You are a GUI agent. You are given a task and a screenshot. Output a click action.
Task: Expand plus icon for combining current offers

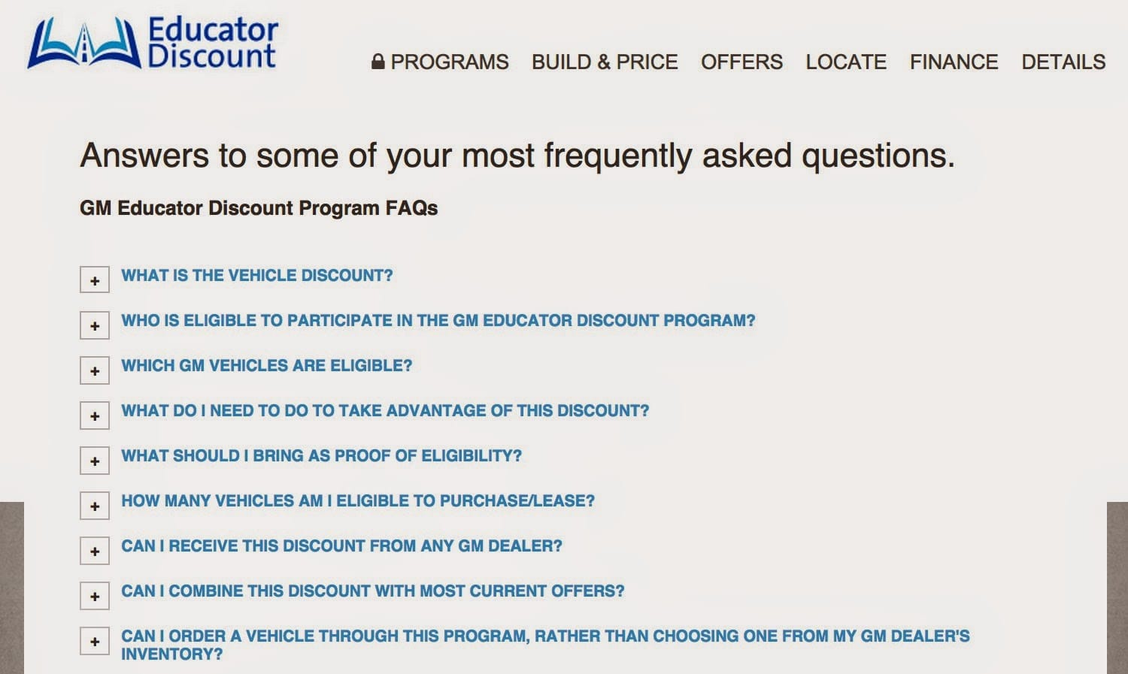click(x=95, y=595)
